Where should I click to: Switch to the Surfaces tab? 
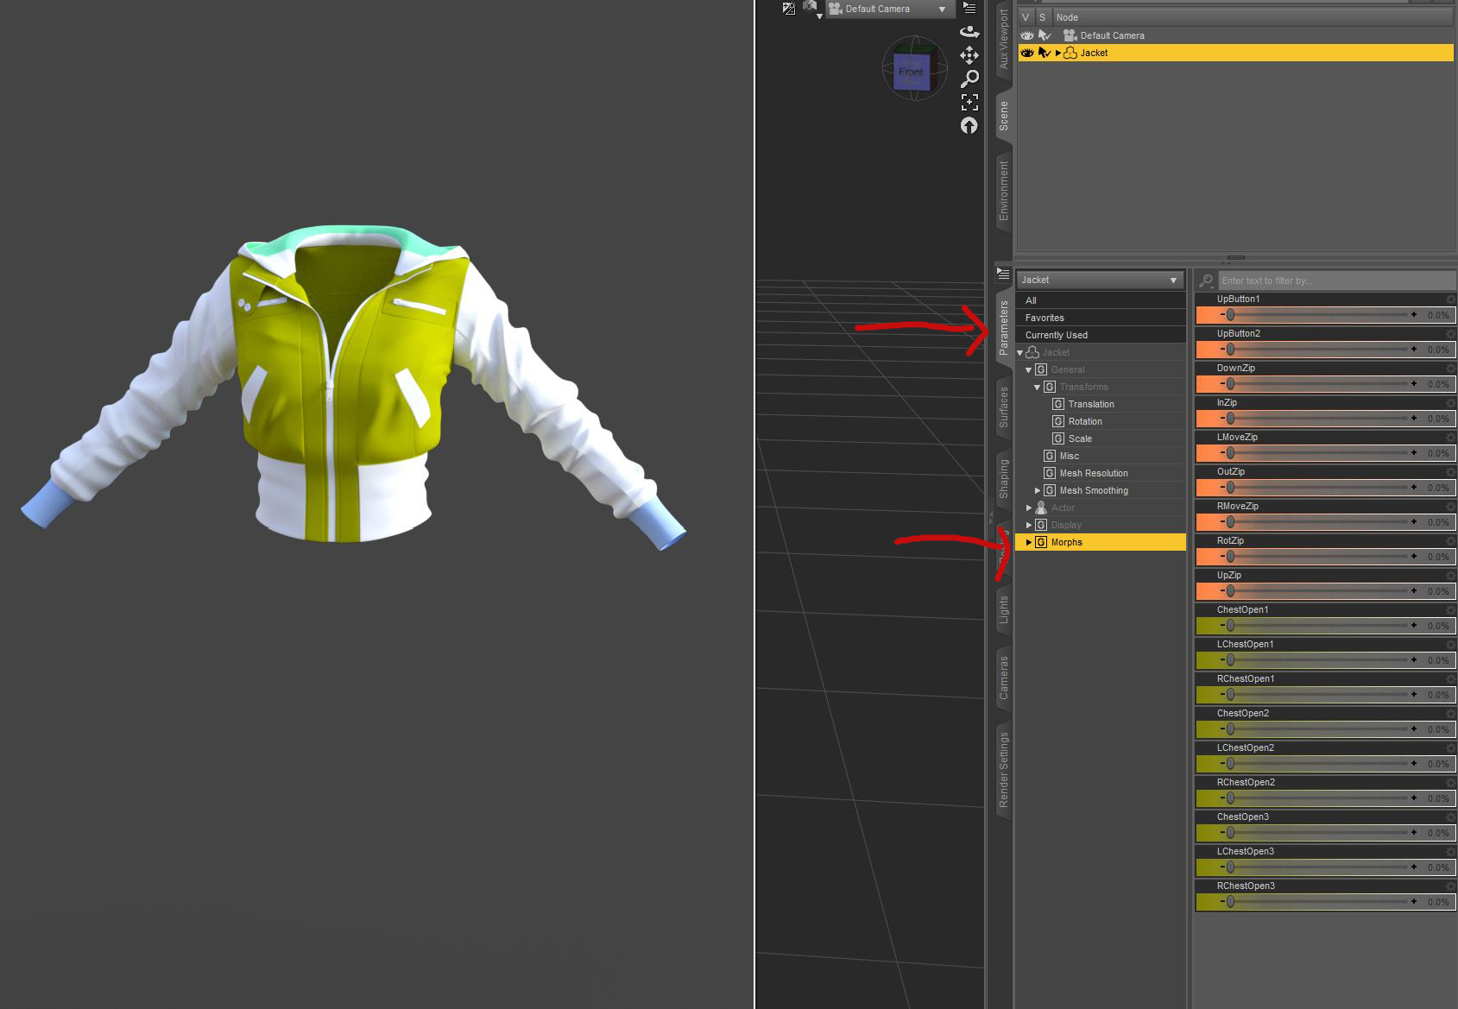tap(1003, 407)
